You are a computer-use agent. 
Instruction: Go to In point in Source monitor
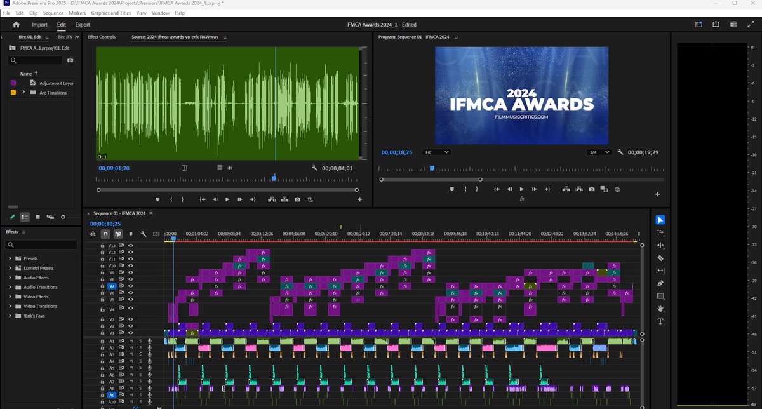(x=203, y=199)
